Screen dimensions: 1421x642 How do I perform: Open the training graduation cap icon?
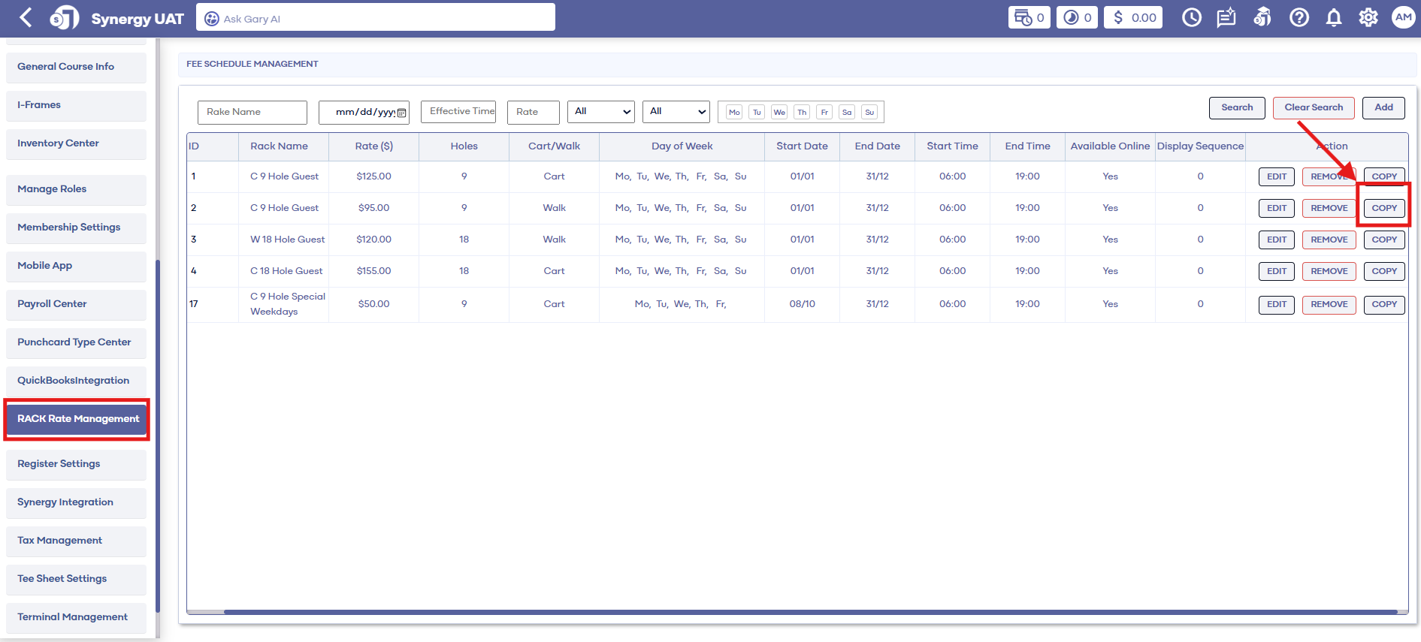pos(1262,17)
